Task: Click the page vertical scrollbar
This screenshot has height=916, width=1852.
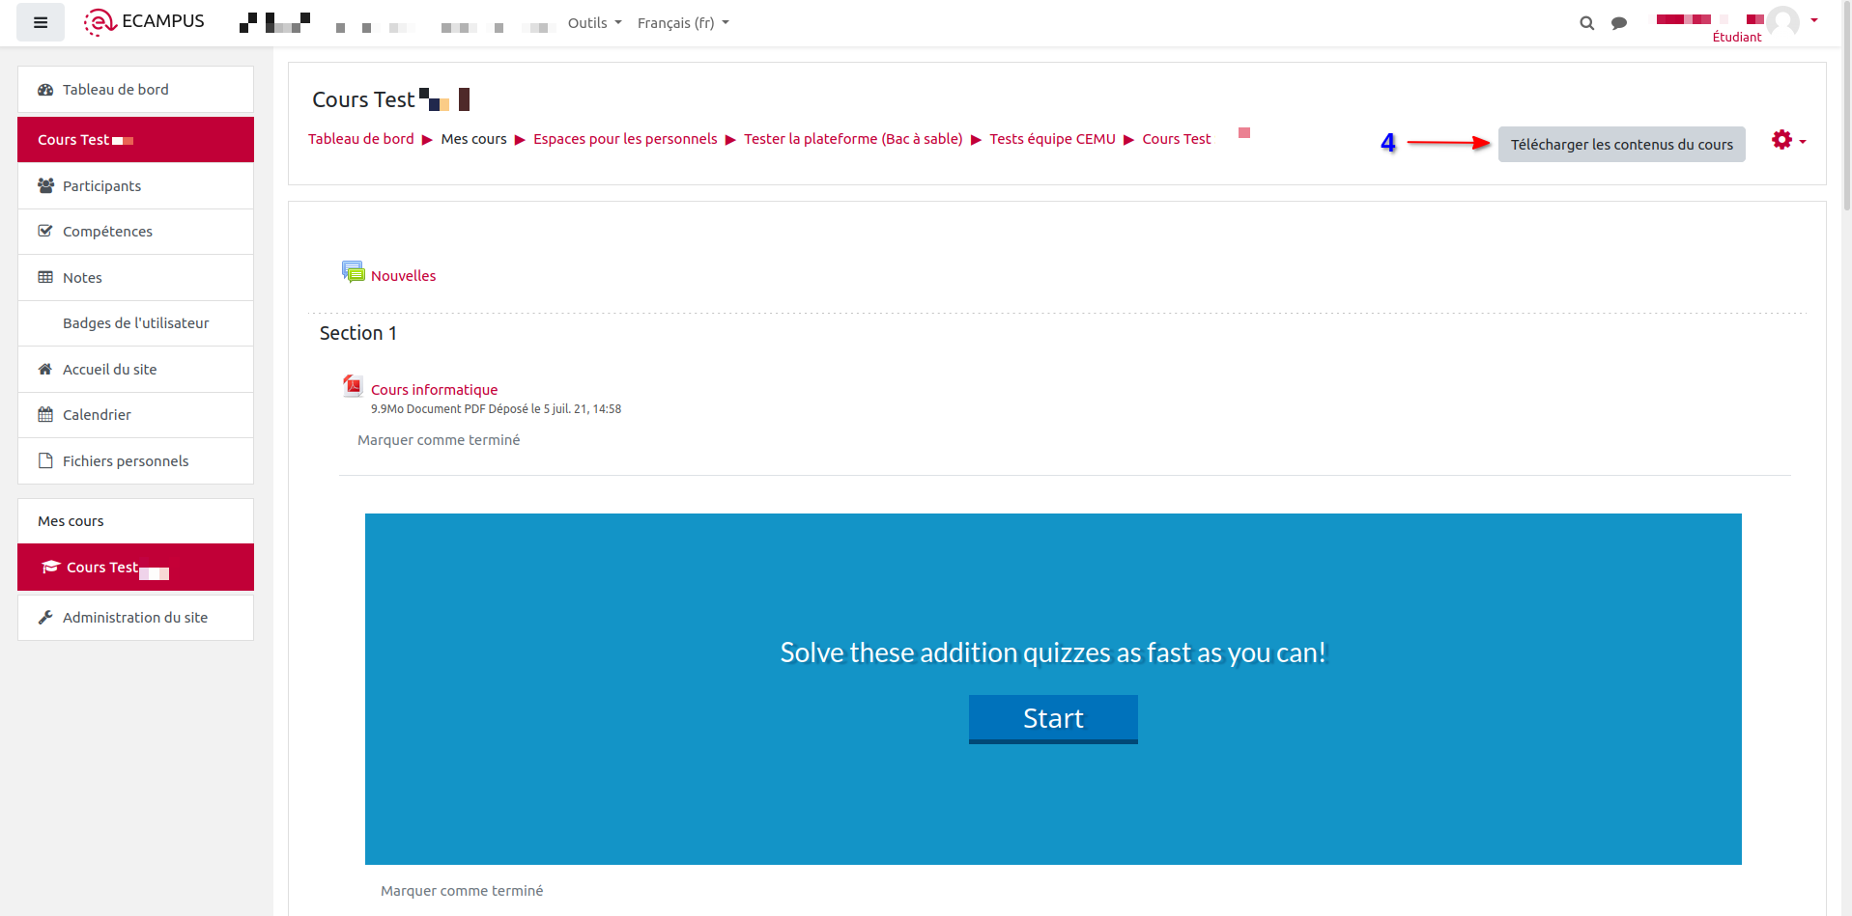Action: pyautogui.click(x=1846, y=106)
